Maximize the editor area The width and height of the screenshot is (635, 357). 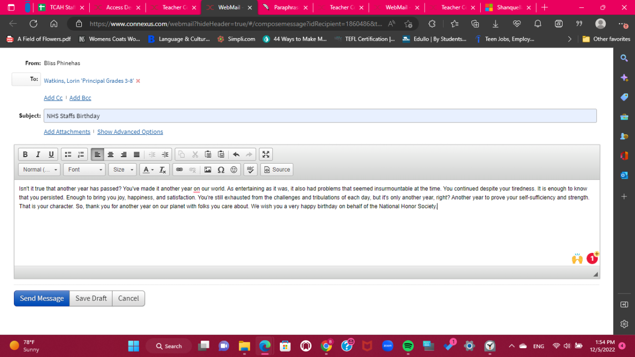coord(266,154)
